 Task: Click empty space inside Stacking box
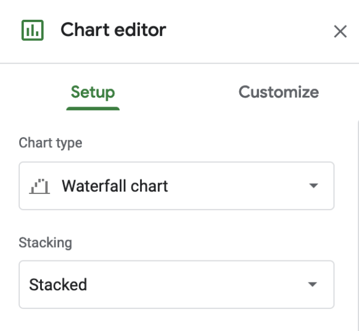point(197,284)
